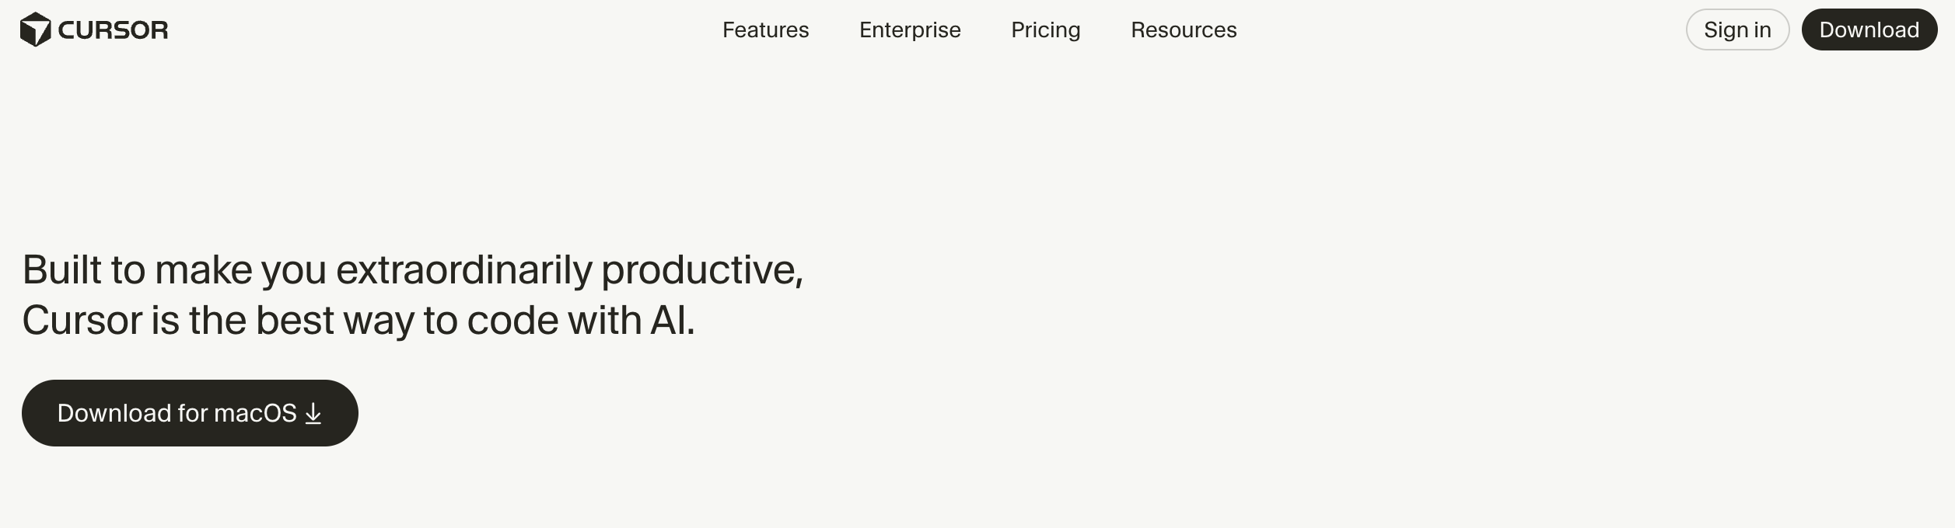This screenshot has height=528, width=1955.
Task: Click the CURSOR wordmark text
Action: 113,30
